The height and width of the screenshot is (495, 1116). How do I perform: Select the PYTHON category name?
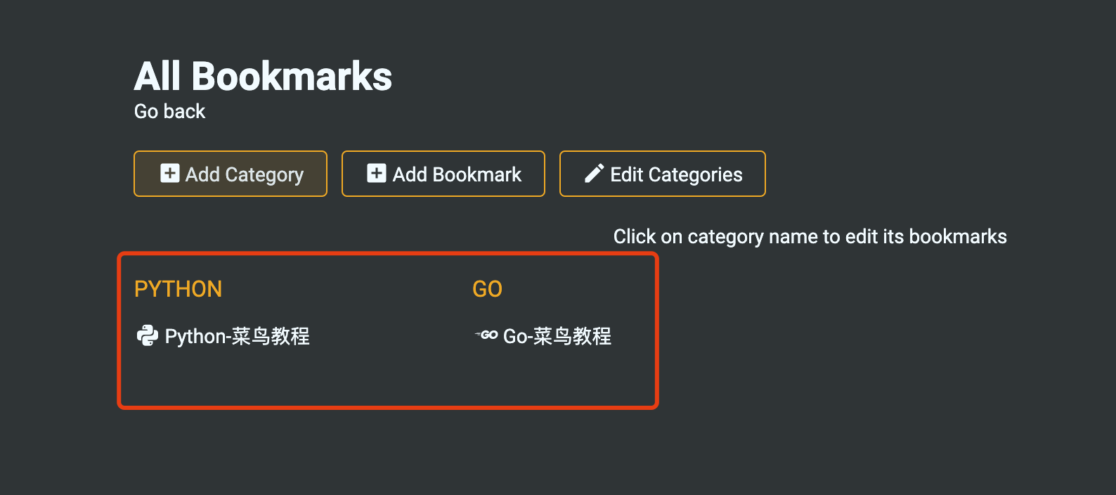point(178,289)
